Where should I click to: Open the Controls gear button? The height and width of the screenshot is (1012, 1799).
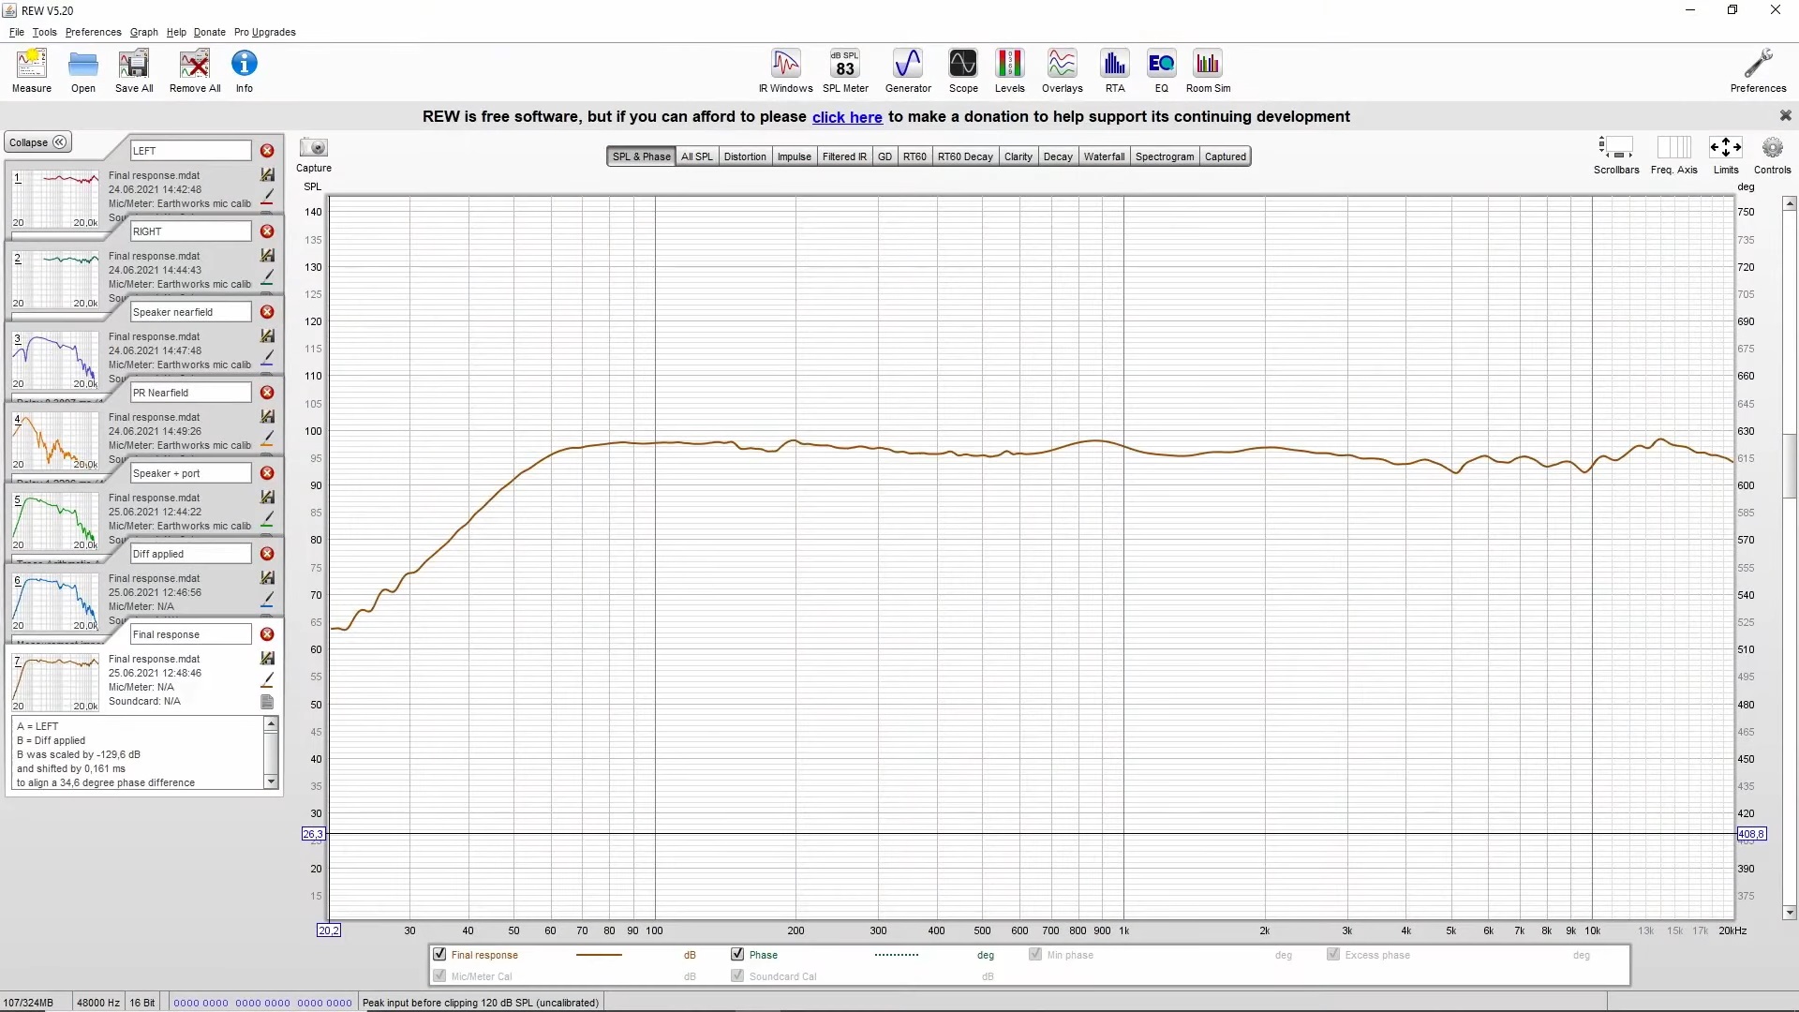click(1772, 148)
